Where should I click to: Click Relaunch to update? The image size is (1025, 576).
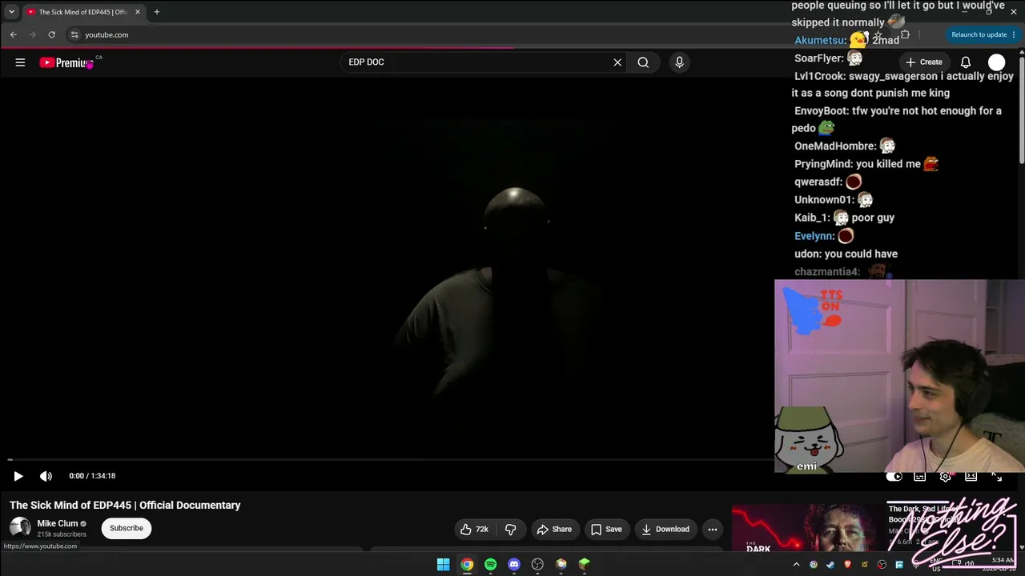(979, 34)
